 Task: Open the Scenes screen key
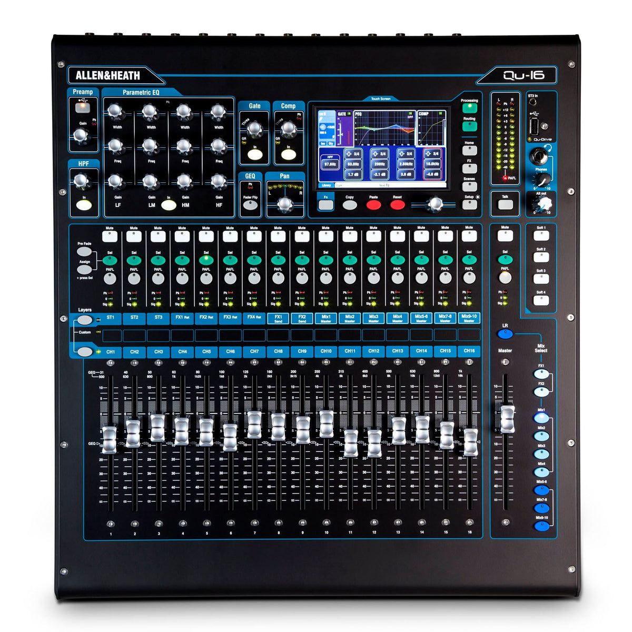pos(469,187)
